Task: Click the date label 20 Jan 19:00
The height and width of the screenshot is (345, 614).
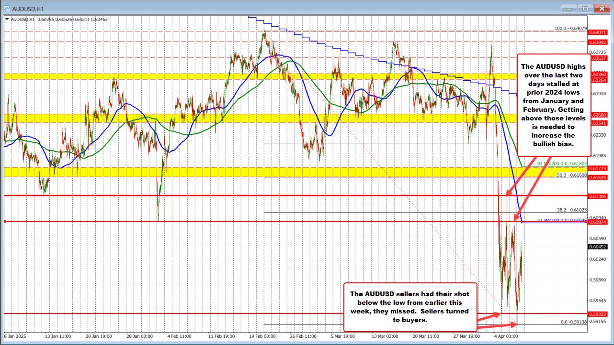Action: 99,336
